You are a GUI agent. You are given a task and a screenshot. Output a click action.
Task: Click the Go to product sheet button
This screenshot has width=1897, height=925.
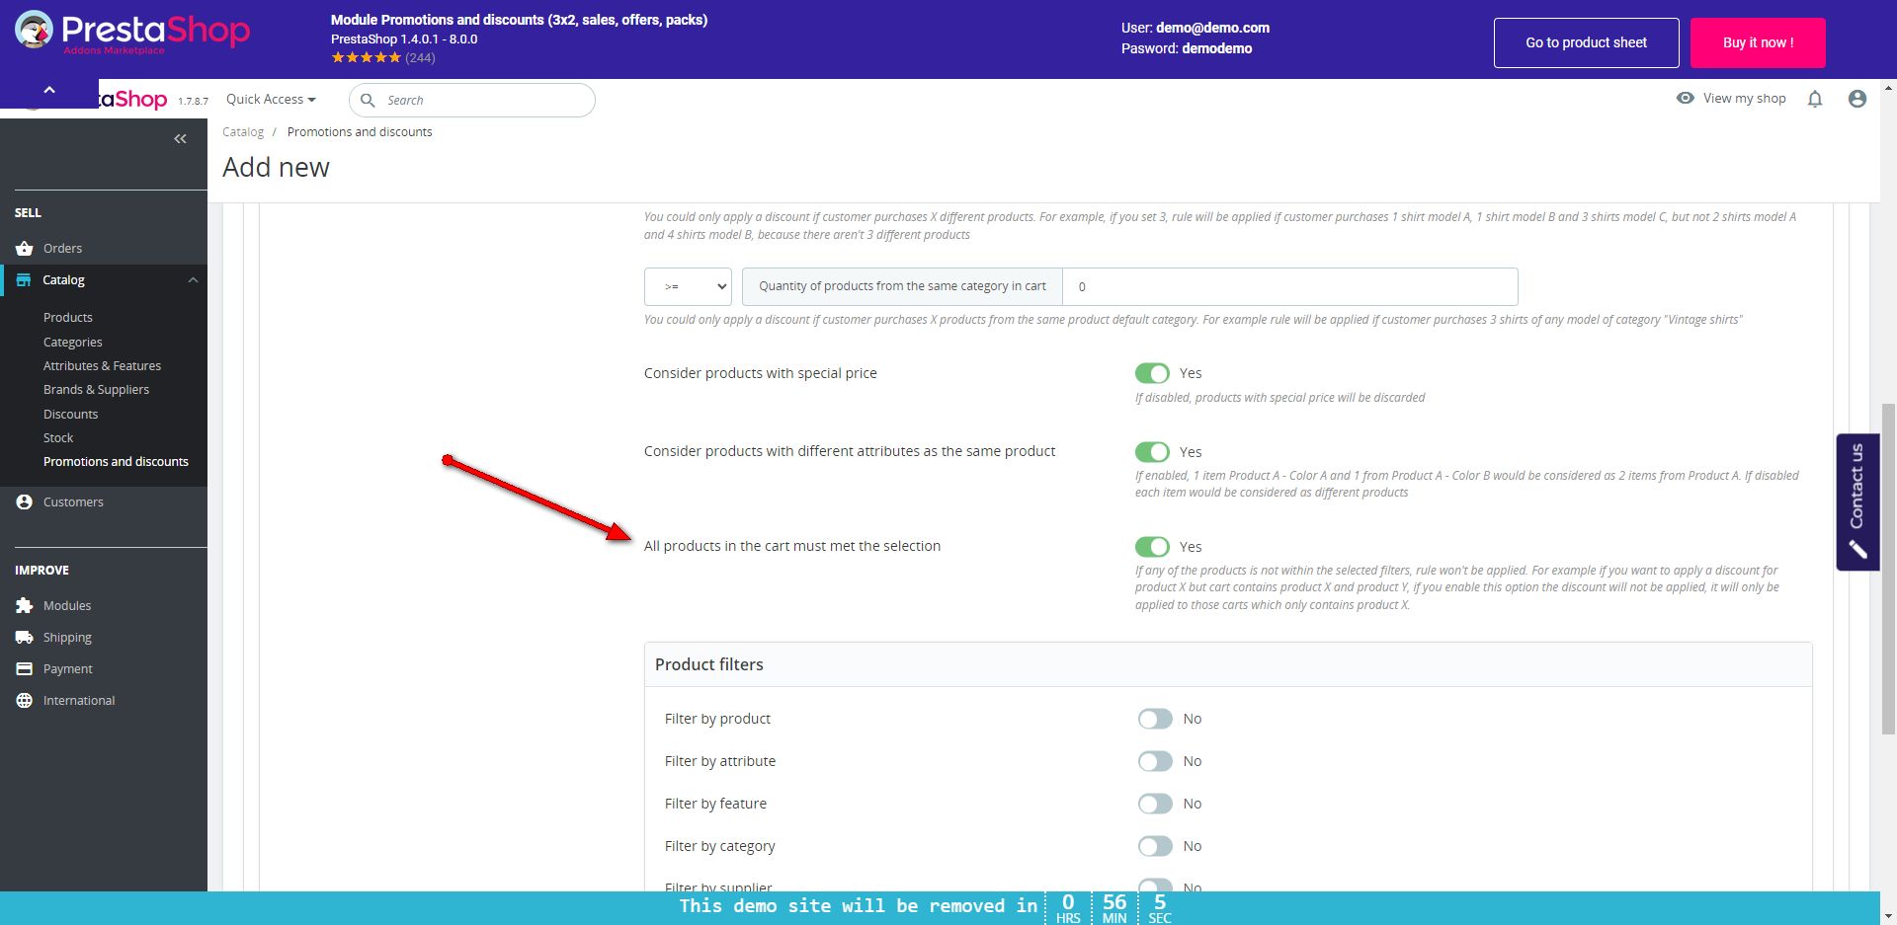pos(1586,42)
